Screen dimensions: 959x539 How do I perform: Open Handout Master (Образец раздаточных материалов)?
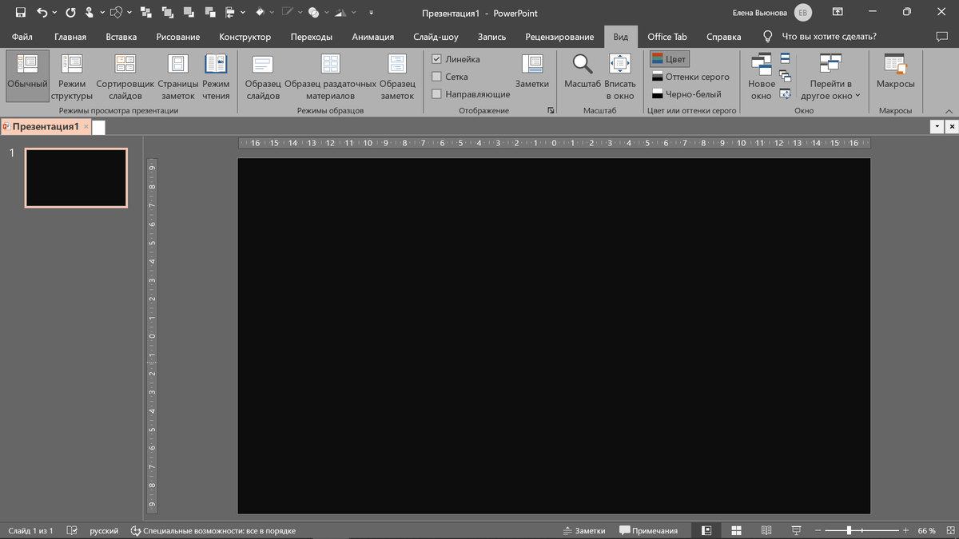(x=330, y=76)
